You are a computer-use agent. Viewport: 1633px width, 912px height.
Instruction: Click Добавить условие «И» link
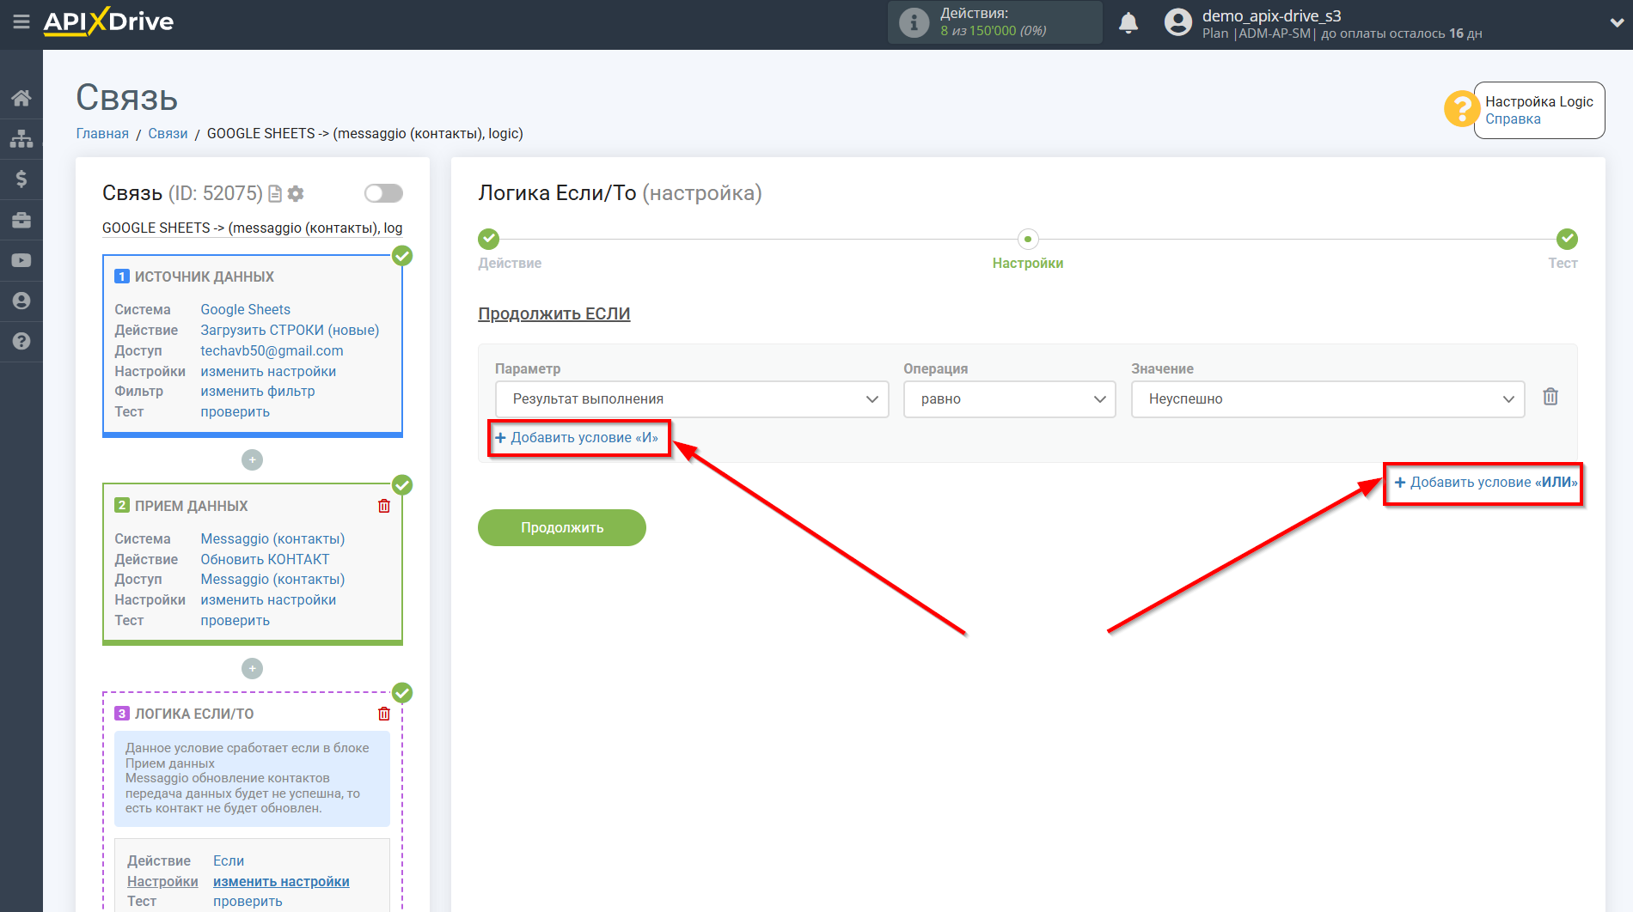578,438
